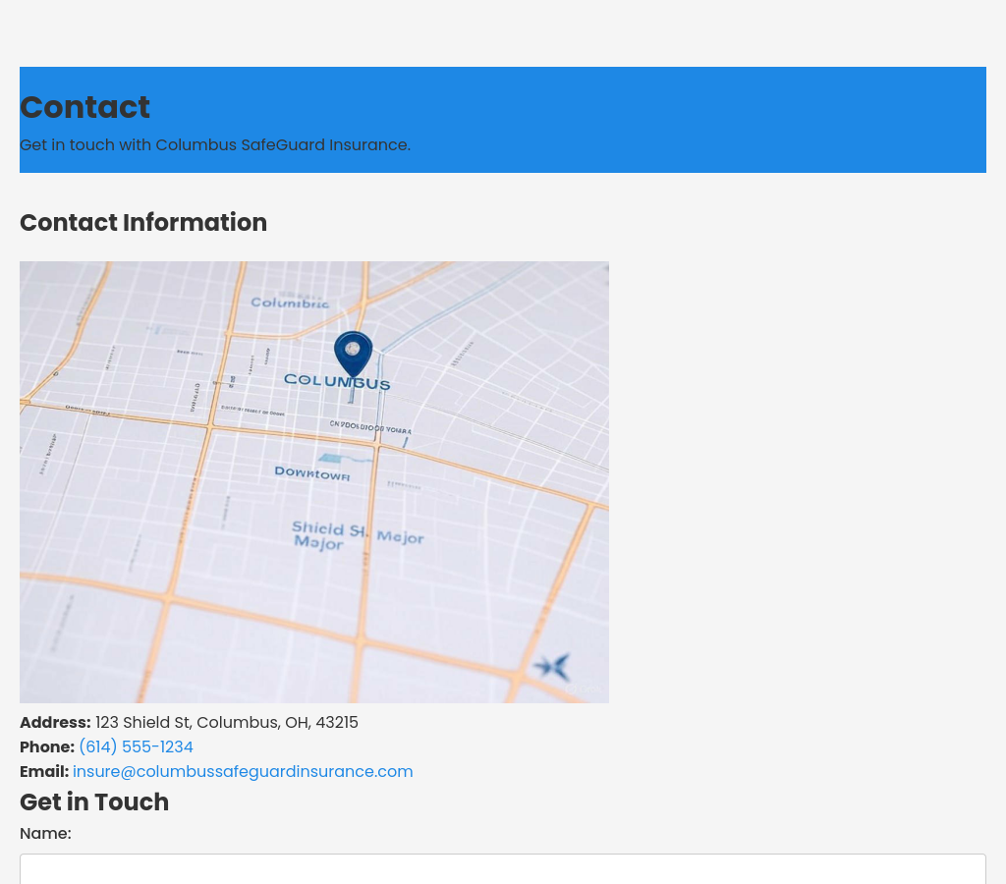Click the Contact Information section heading
The image size is (1006, 884).
[143, 223]
